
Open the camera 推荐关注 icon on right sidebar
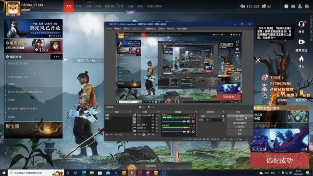tap(301, 42)
